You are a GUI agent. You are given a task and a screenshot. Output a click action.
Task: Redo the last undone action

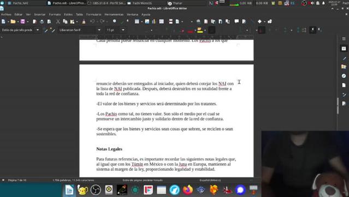[x=102, y=21]
